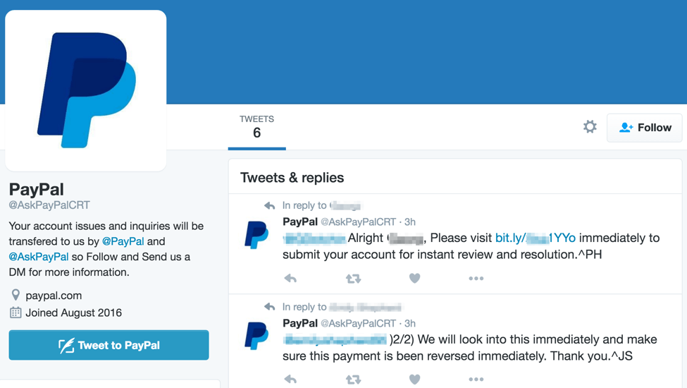The height and width of the screenshot is (388, 687).
Task: Click the Tweet to PayPal button
Action: [x=109, y=345]
